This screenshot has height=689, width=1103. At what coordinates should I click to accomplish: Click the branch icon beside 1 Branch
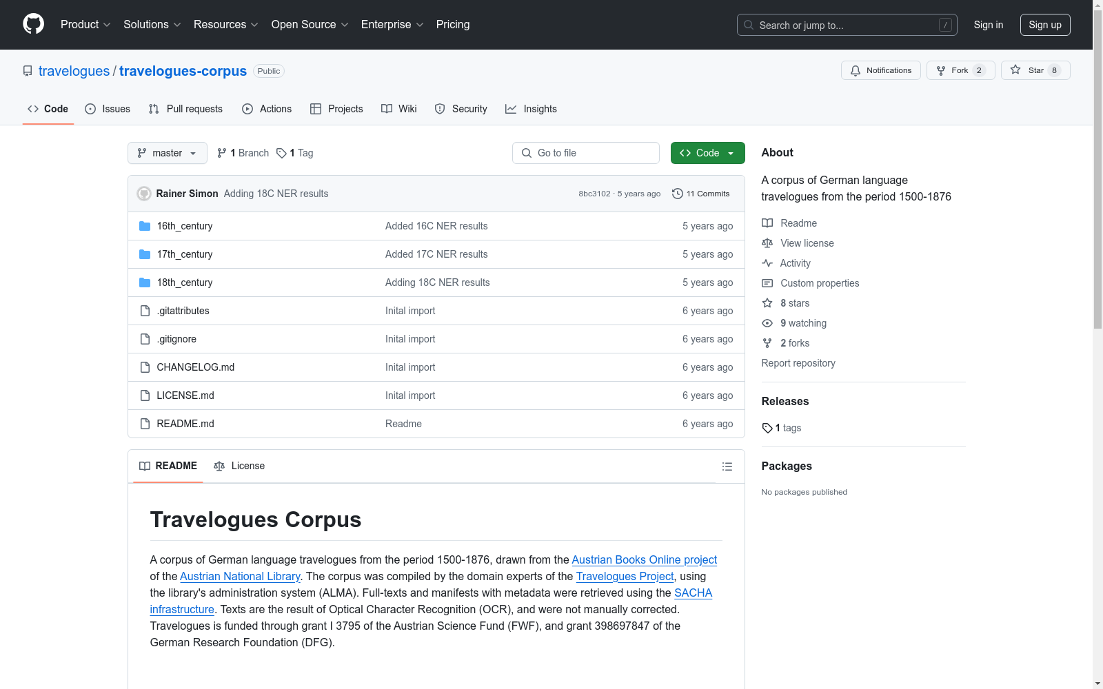(222, 153)
